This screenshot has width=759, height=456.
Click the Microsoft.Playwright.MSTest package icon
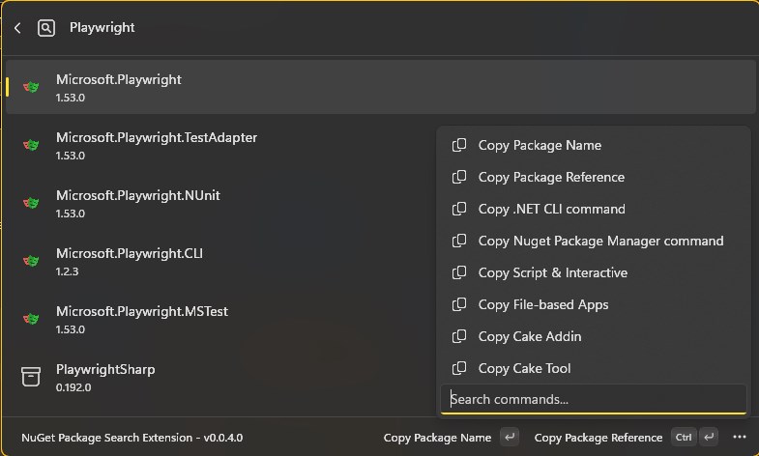coord(31,319)
